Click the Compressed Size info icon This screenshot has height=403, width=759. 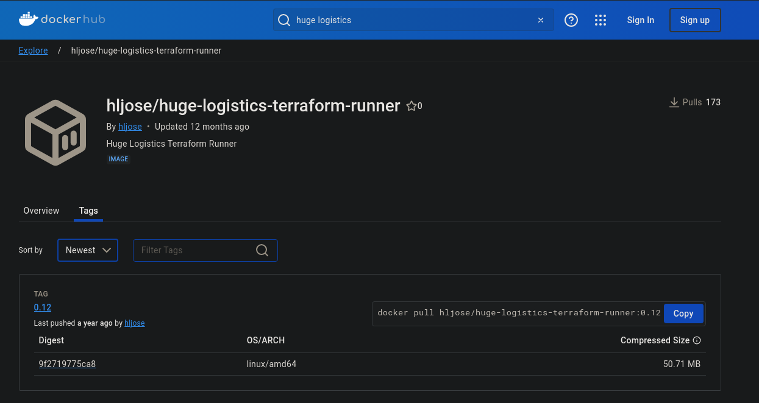pos(697,340)
